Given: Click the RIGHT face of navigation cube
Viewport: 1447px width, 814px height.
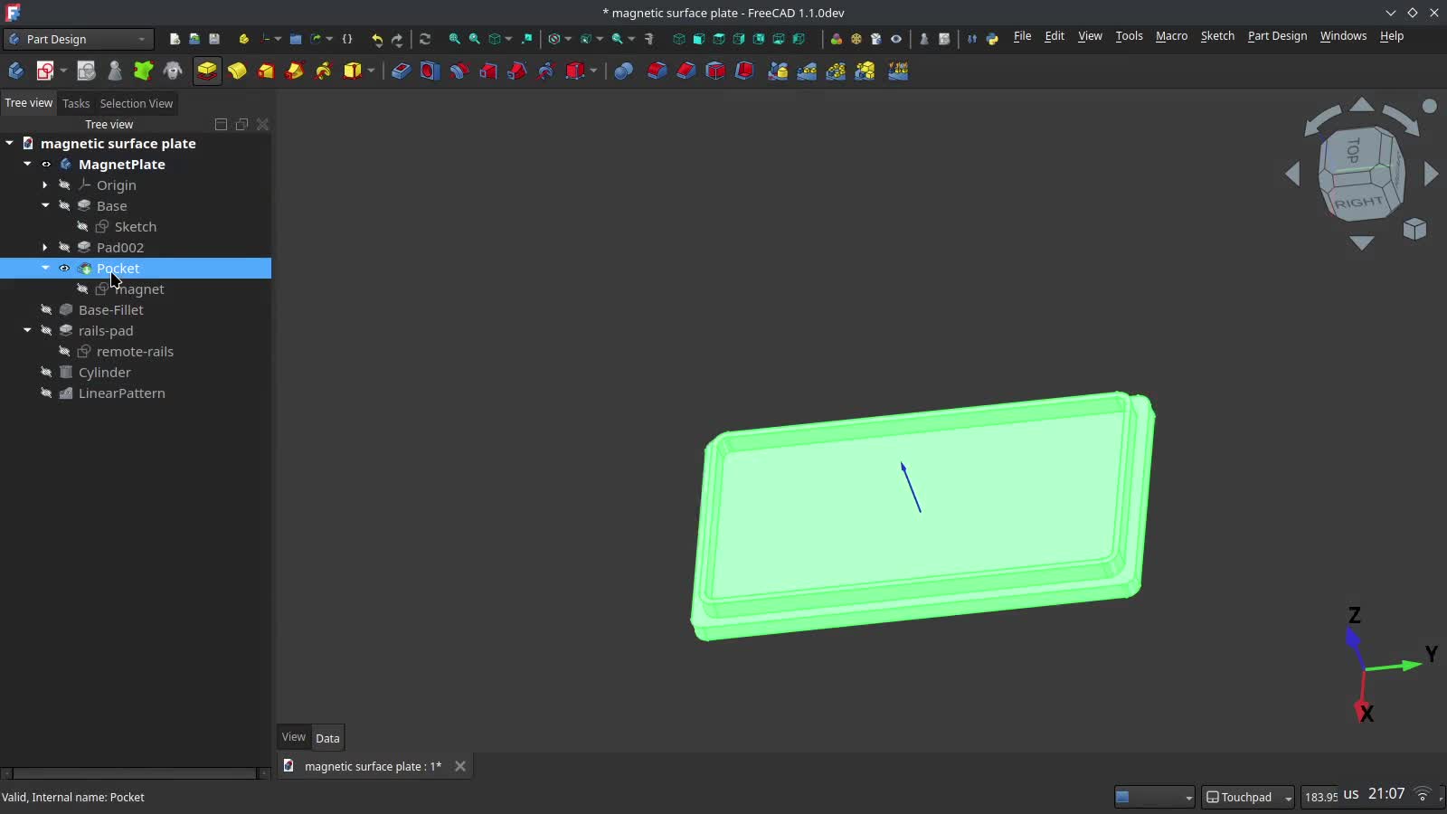Looking at the screenshot, I should coord(1358,203).
